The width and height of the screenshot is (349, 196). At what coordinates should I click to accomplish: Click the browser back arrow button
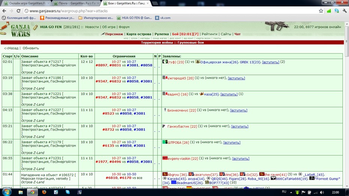[4, 11]
